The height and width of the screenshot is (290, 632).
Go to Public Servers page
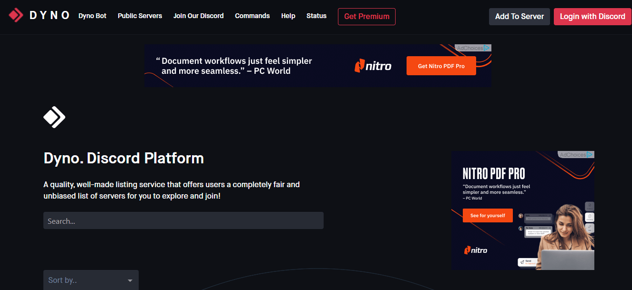[x=140, y=16]
